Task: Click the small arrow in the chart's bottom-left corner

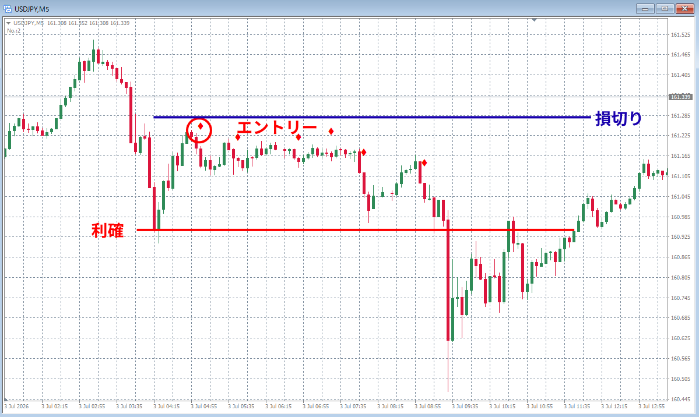Action: (x=6, y=399)
